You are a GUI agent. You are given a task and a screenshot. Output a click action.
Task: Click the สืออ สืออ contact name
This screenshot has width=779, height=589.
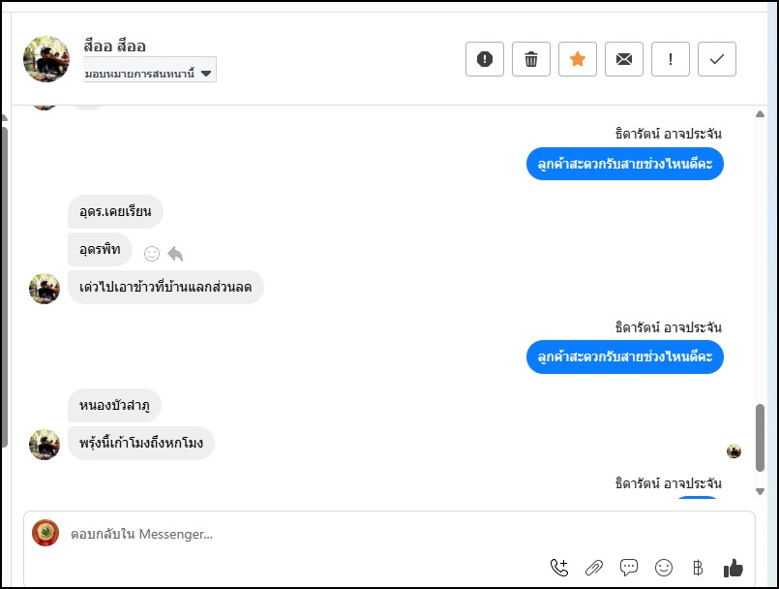coord(115,46)
